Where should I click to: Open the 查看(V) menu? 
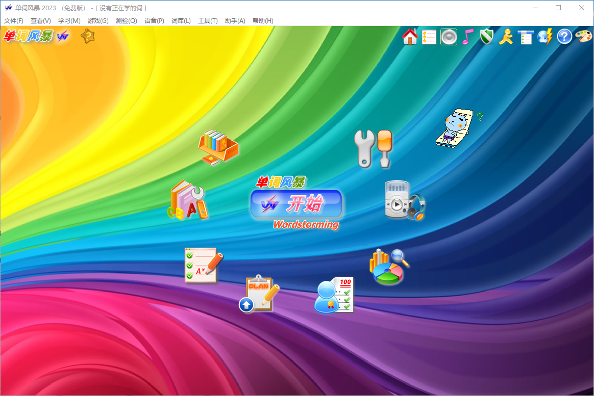(40, 21)
